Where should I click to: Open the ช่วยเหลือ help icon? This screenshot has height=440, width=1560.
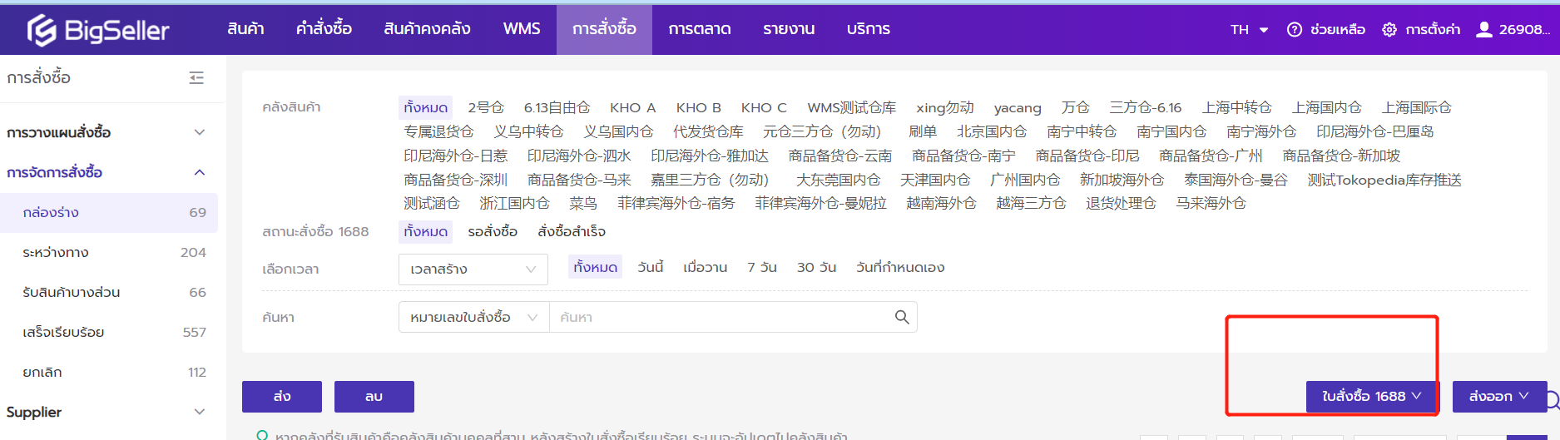point(1294,30)
